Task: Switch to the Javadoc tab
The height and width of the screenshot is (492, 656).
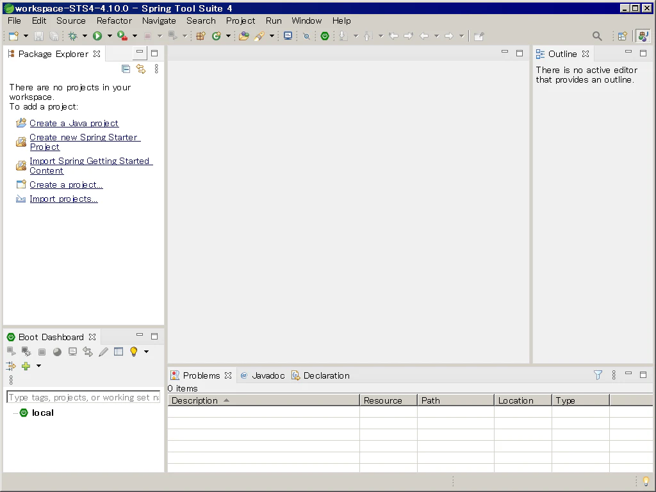Action: (263, 375)
